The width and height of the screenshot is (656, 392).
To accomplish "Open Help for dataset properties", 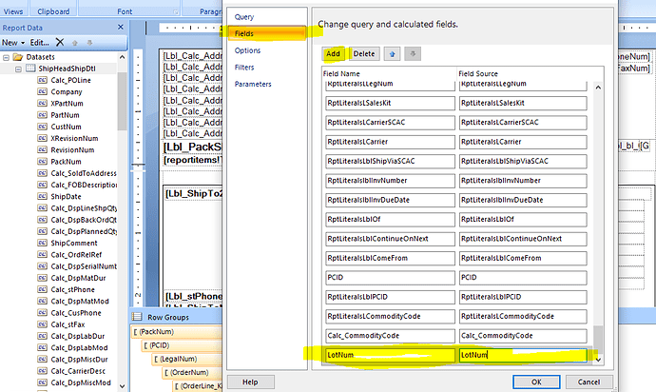I will [x=250, y=382].
